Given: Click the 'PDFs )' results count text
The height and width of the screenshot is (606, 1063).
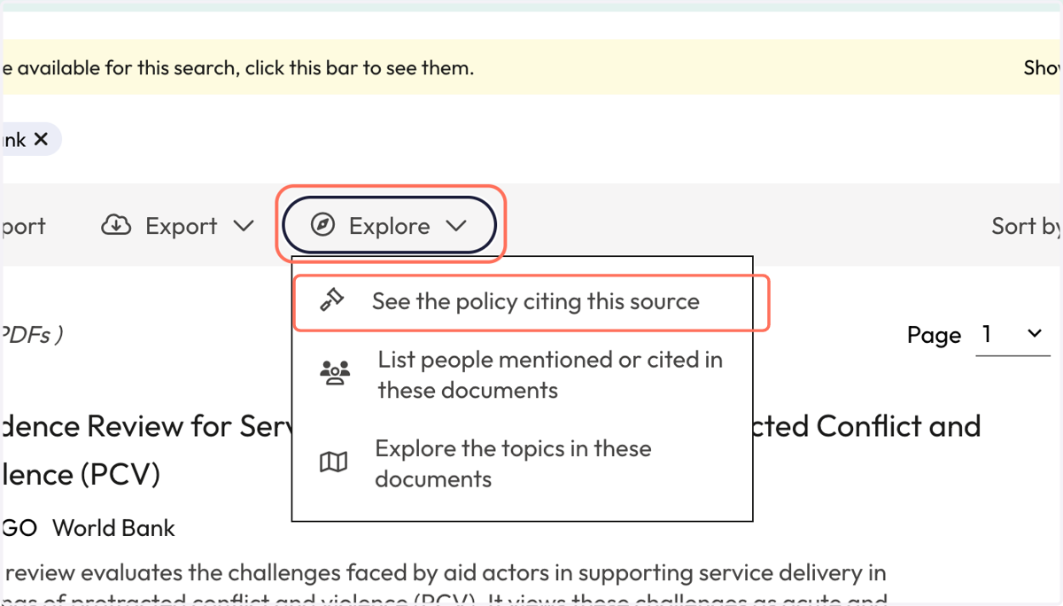Looking at the screenshot, I should [x=32, y=334].
